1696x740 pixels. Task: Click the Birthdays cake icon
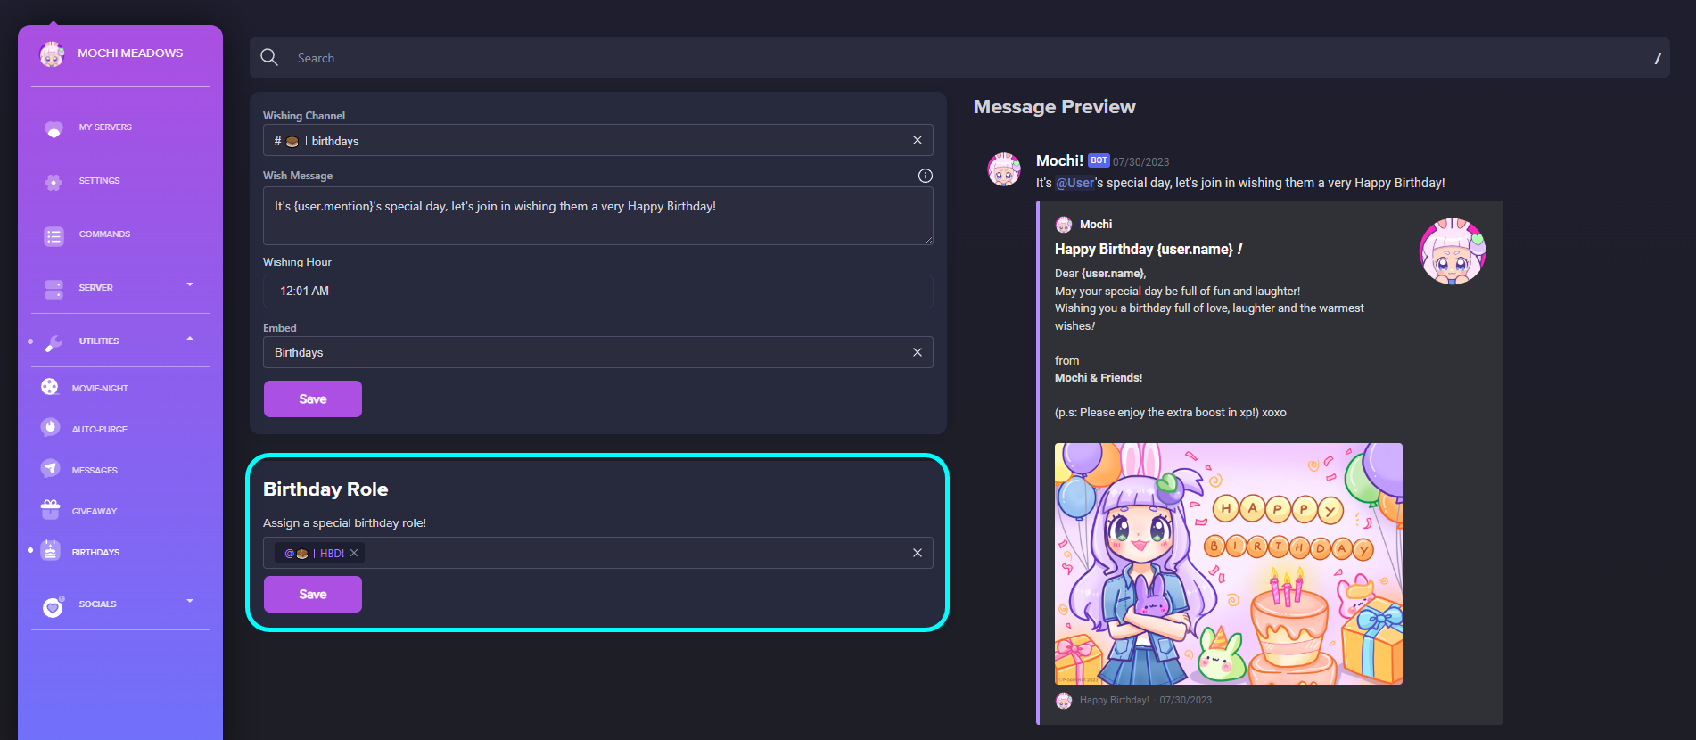(x=50, y=551)
